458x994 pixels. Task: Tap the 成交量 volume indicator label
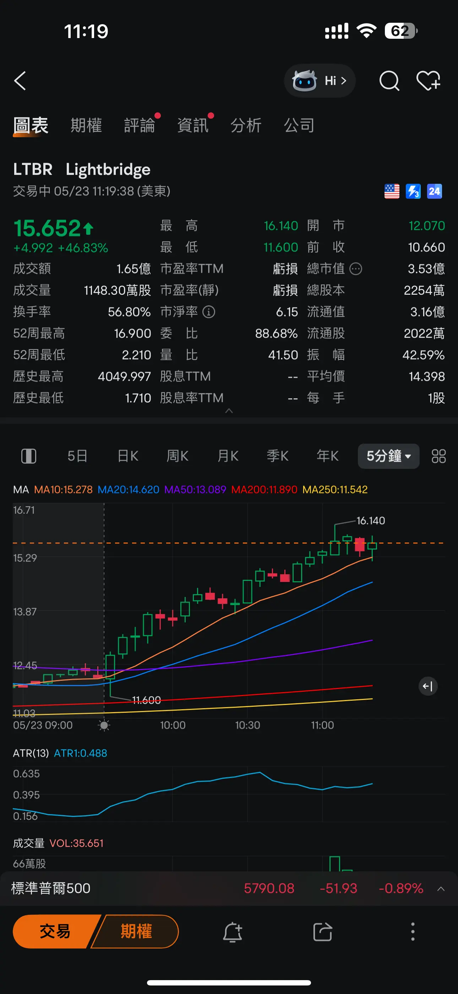[29, 843]
